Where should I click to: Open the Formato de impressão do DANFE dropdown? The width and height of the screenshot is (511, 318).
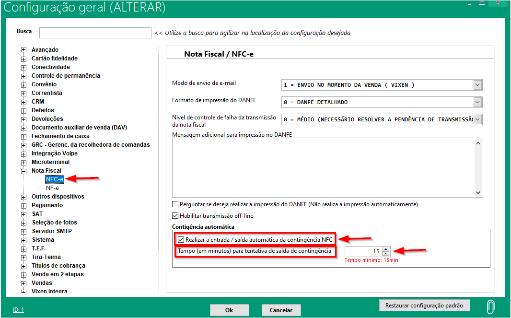477,102
